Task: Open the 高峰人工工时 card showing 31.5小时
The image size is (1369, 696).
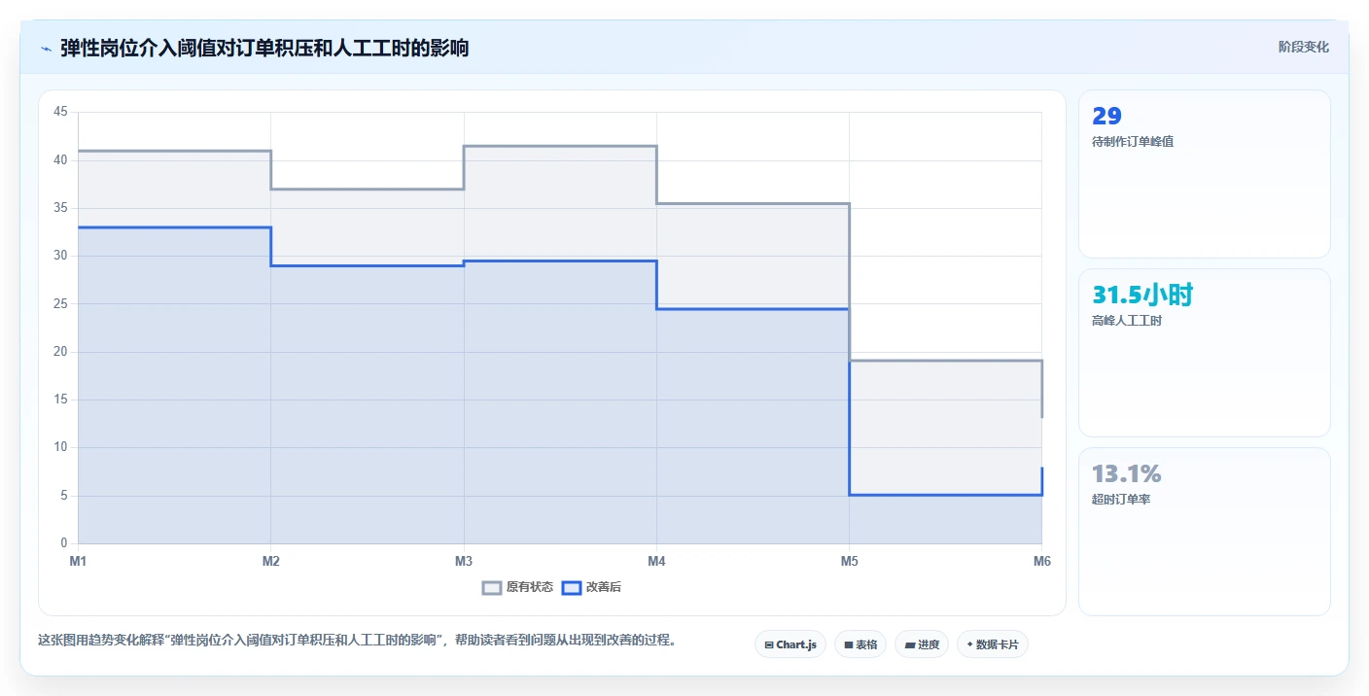Action: tap(1205, 353)
